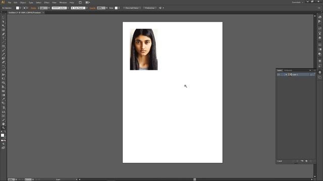
Task: Select the Line Segment tool
Action: 4,42
